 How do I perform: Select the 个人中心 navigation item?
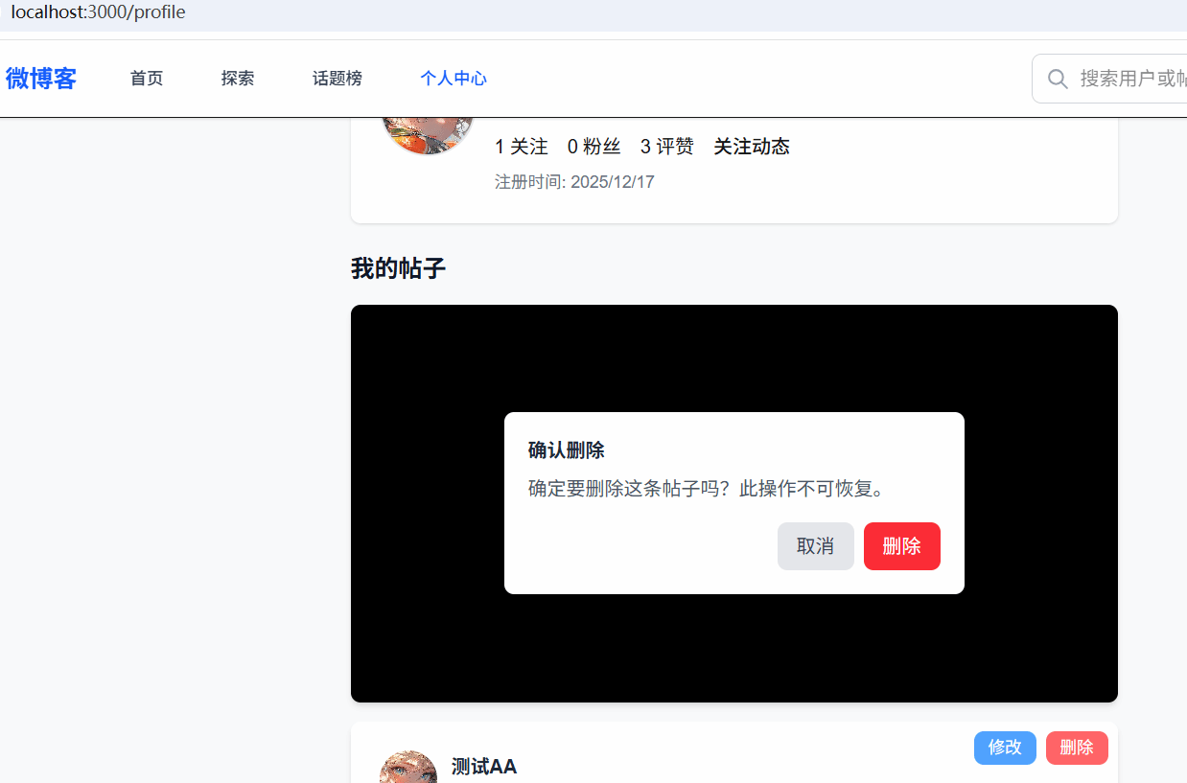[x=454, y=79]
